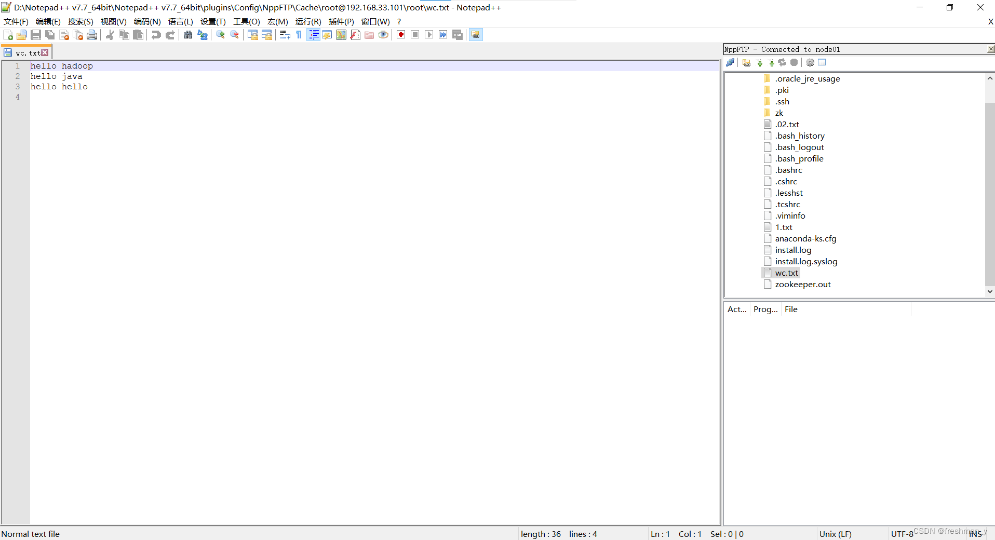Screen dimensions: 995x540
Task: Upload file using NppFTP green up-arrow icon
Action: pos(771,62)
